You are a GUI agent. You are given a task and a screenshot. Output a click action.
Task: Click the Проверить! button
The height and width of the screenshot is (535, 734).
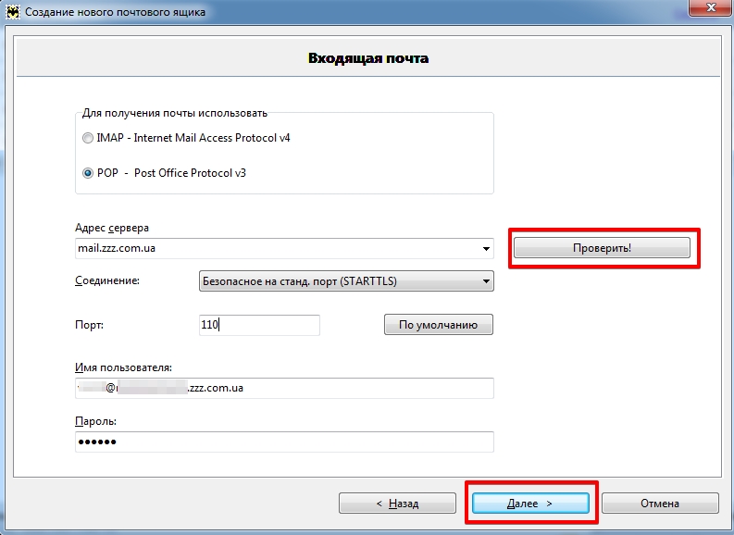tap(602, 248)
